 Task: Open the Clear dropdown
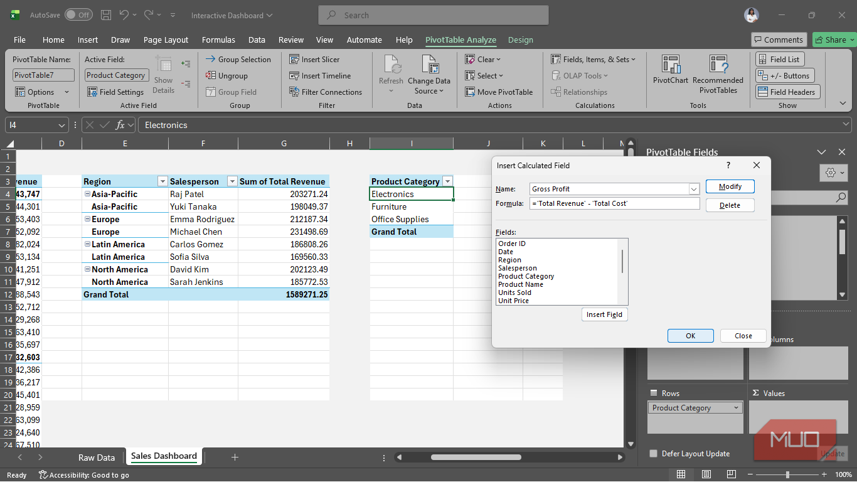(482, 60)
